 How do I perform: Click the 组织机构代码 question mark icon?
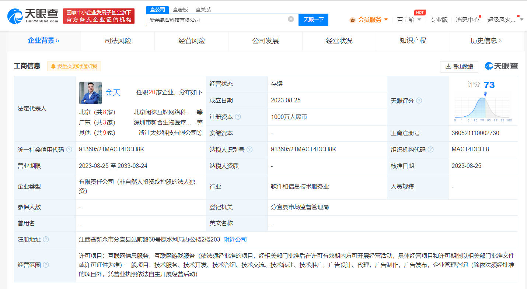point(430,150)
